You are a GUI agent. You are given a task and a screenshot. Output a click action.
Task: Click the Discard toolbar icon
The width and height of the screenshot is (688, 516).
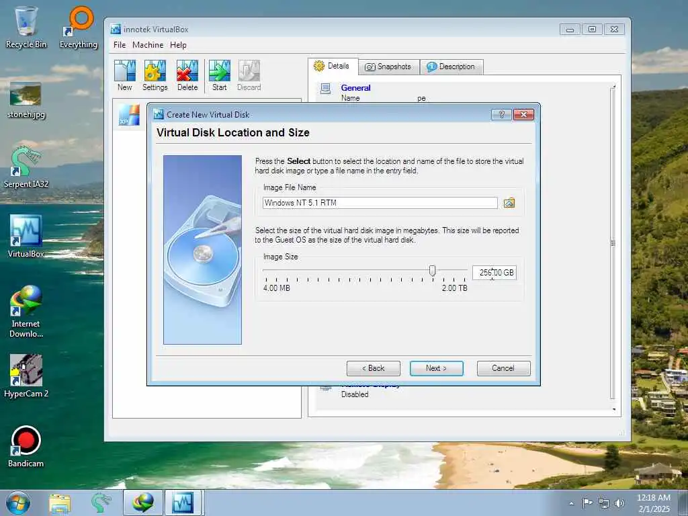pyautogui.click(x=249, y=75)
